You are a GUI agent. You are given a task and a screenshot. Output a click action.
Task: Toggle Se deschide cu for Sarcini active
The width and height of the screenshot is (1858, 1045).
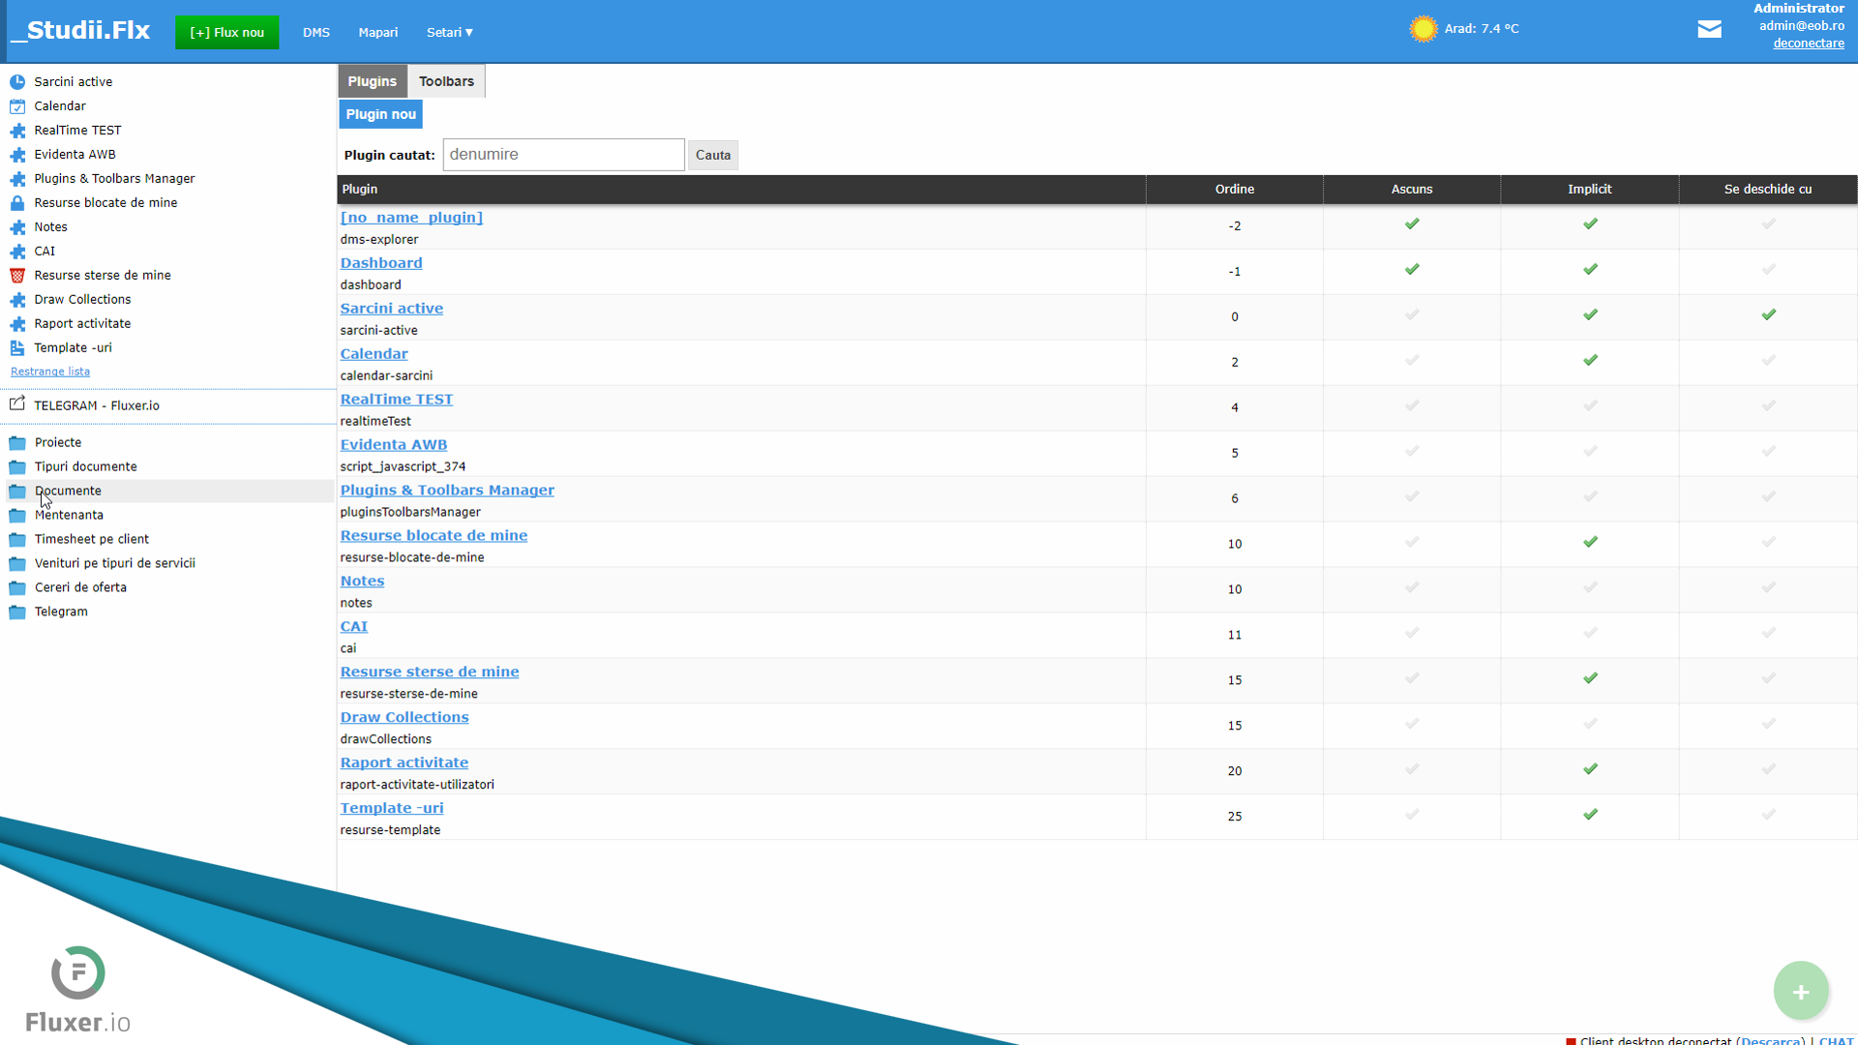[x=1768, y=315]
